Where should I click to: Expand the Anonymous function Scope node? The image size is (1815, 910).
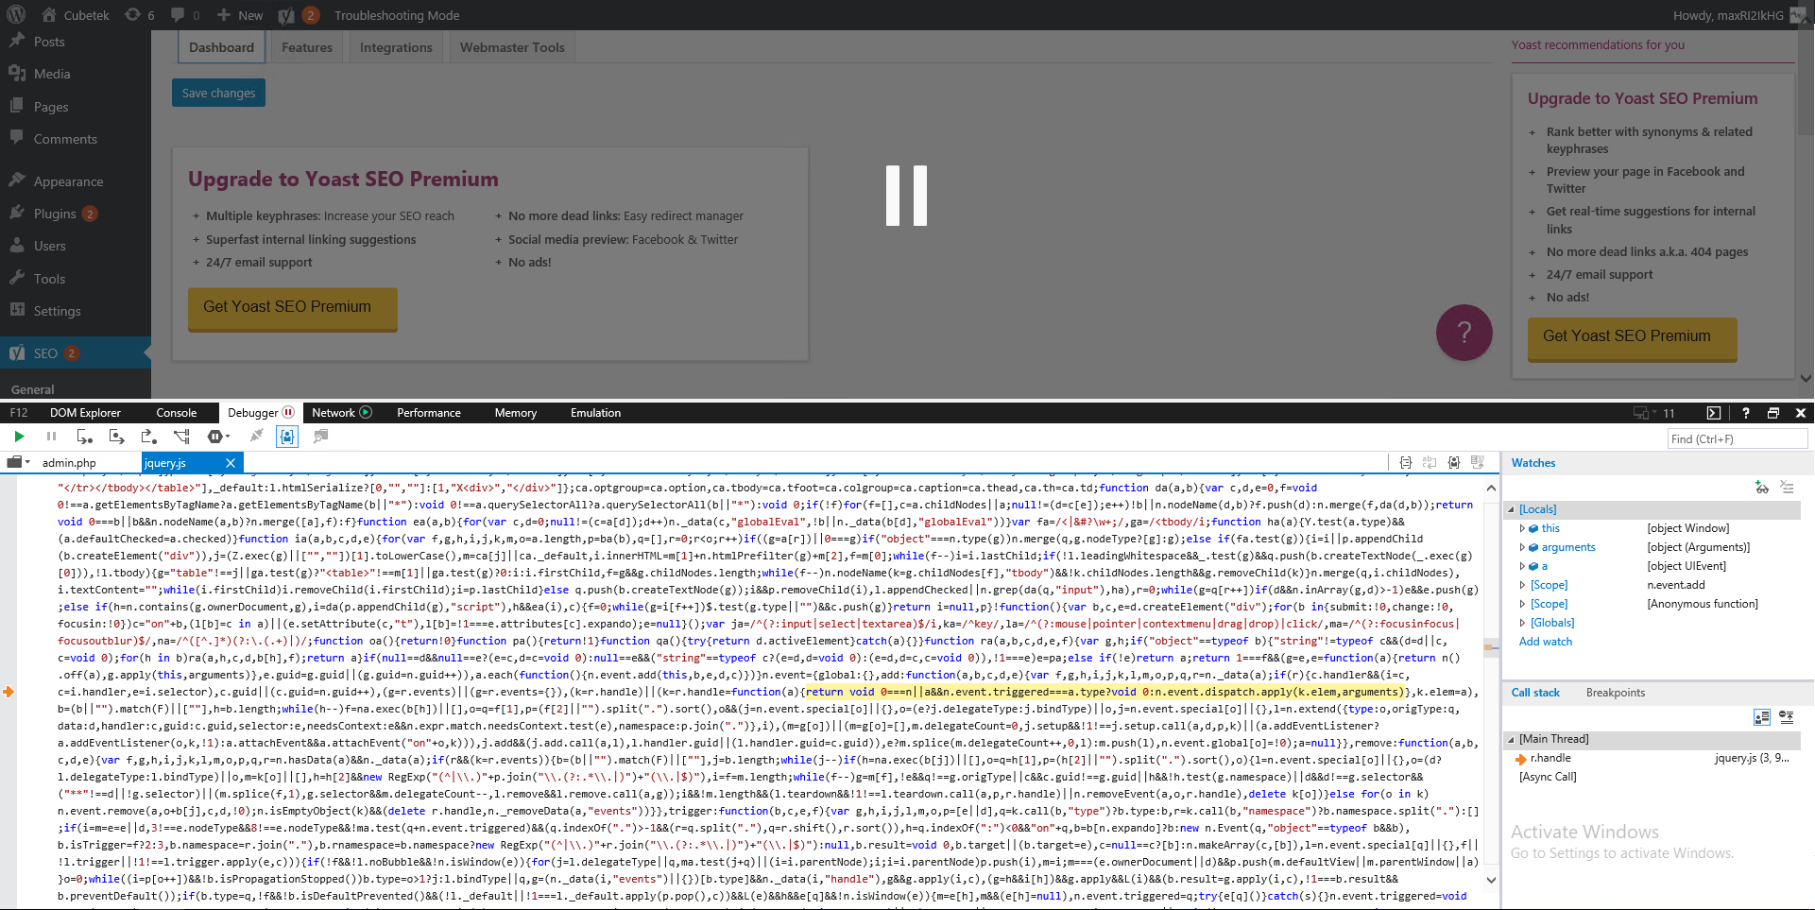(1522, 604)
